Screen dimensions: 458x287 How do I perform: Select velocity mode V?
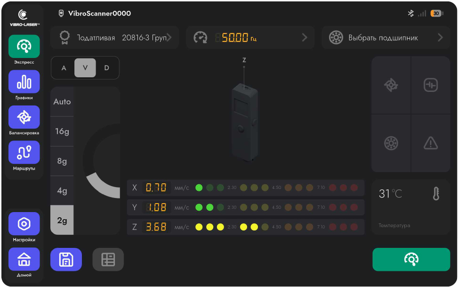coord(85,68)
